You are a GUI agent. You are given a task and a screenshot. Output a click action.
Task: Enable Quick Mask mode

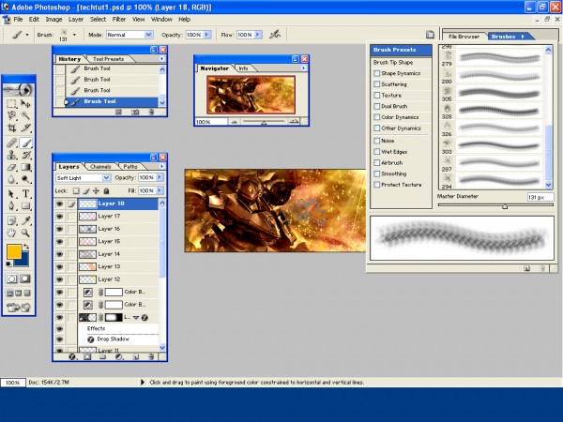click(25, 279)
